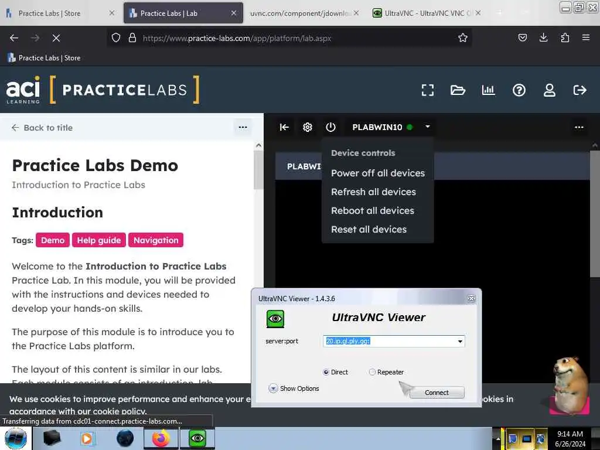Close the UltraVNC Viewer dialog
600x450 pixels.
pos(471,298)
